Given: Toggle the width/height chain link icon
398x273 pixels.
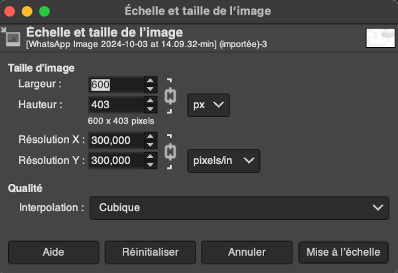Looking at the screenshot, I should (x=170, y=95).
